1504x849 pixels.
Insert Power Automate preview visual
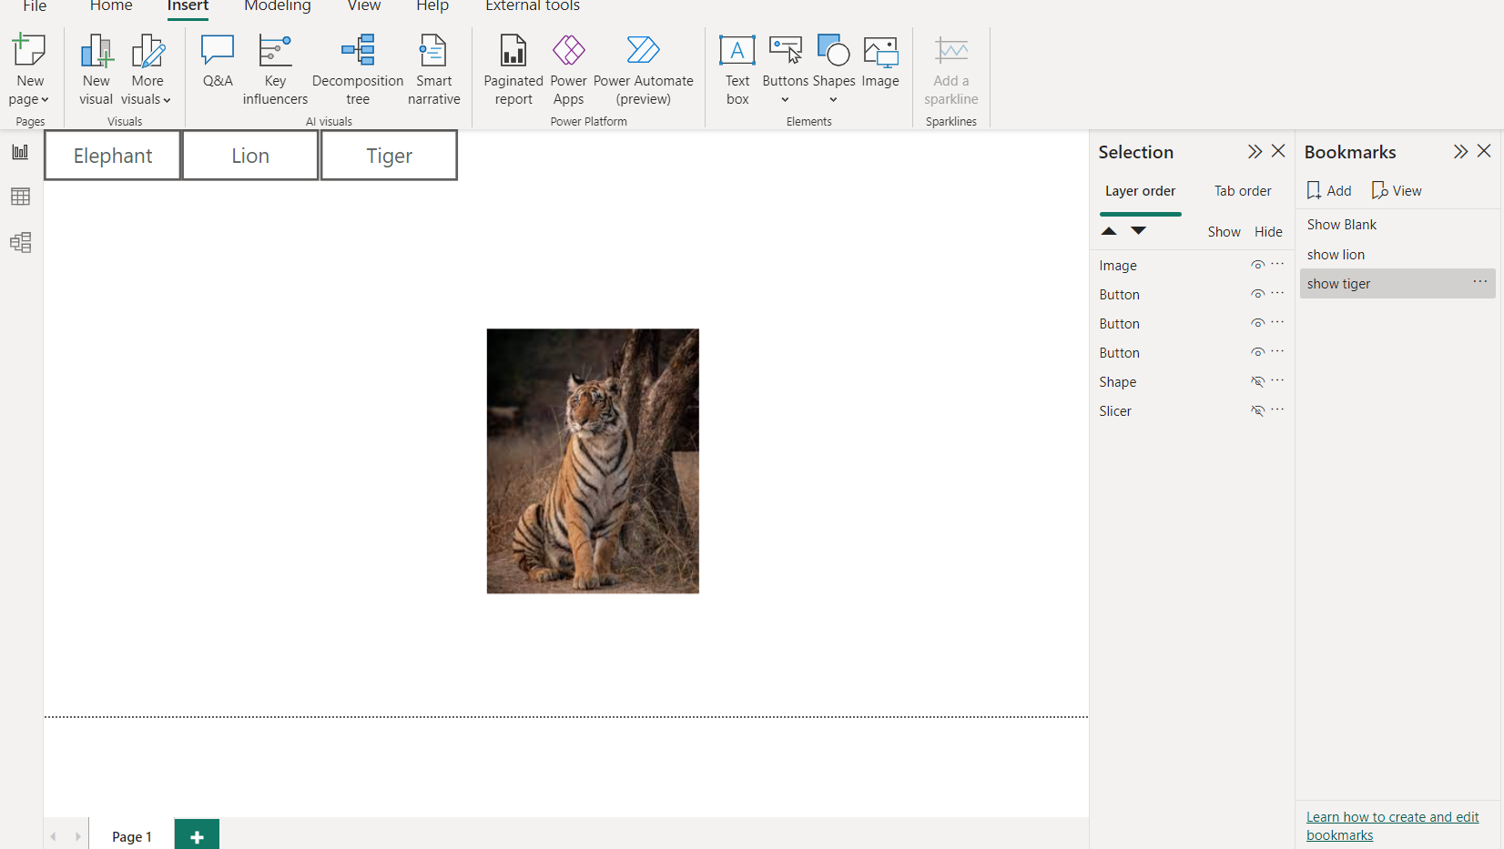644,69
